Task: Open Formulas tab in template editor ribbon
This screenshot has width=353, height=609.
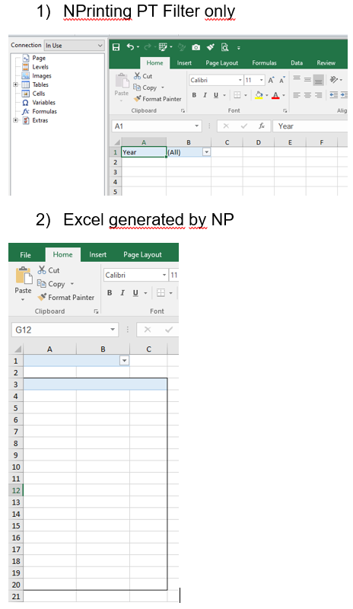Action: (264, 63)
